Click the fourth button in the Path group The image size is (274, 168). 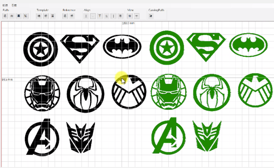(25, 16)
